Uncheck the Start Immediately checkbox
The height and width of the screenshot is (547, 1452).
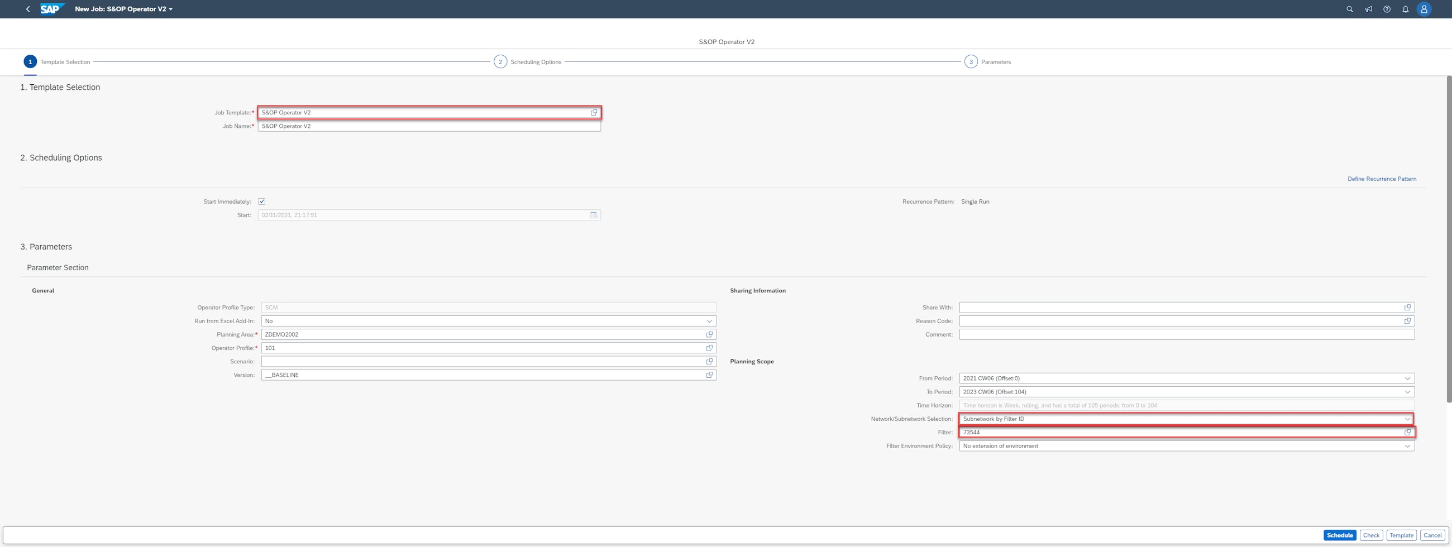tap(261, 201)
